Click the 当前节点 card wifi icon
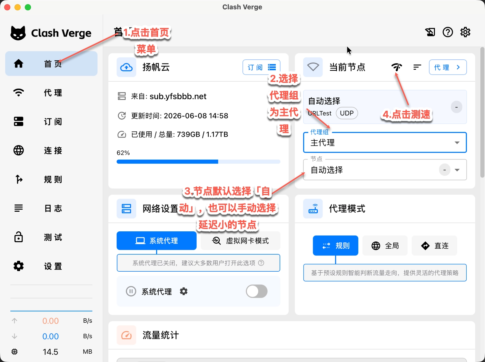Viewport: 485px width, 362px height. pyautogui.click(x=313, y=67)
